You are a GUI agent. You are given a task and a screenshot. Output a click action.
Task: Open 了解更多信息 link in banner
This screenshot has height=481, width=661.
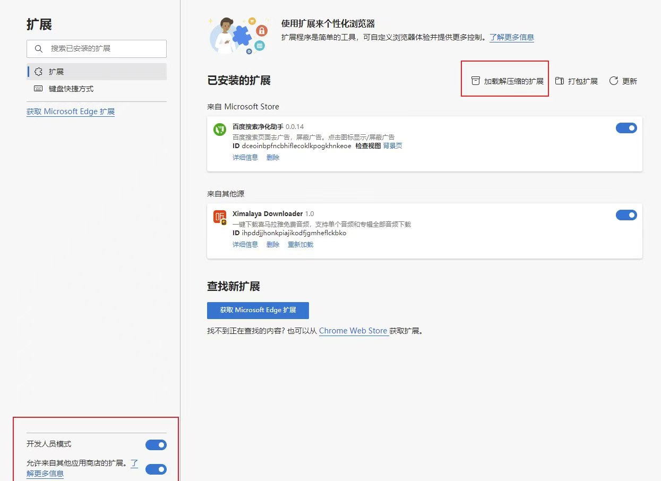pos(512,37)
